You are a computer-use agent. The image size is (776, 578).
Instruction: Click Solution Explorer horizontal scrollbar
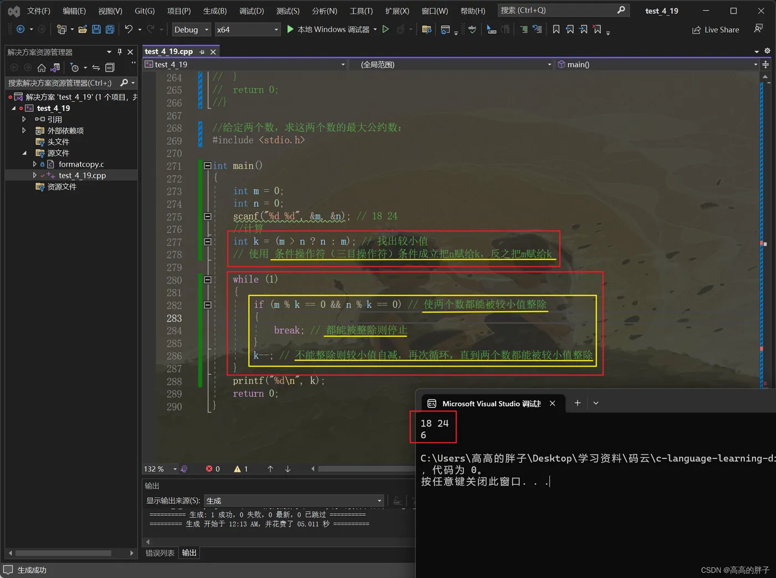click(63, 553)
